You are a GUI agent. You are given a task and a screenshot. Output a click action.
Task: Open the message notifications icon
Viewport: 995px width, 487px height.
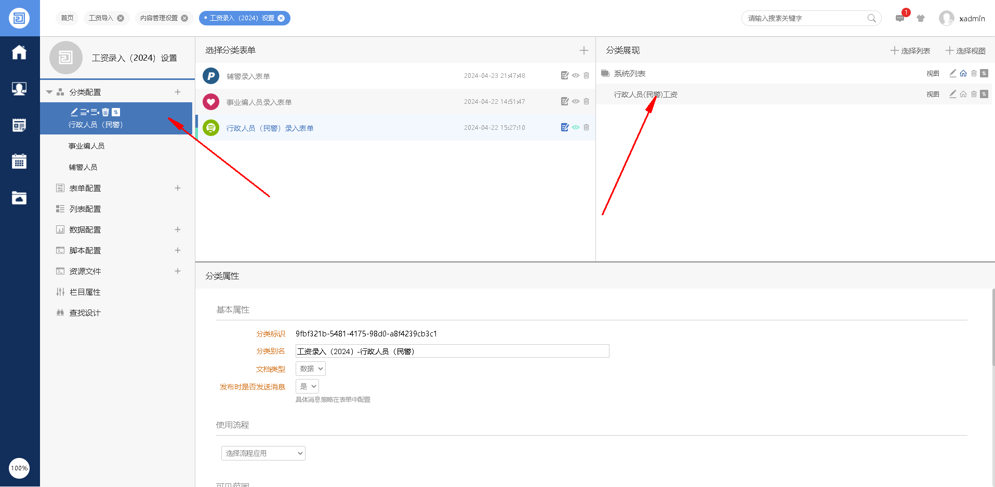pos(900,18)
